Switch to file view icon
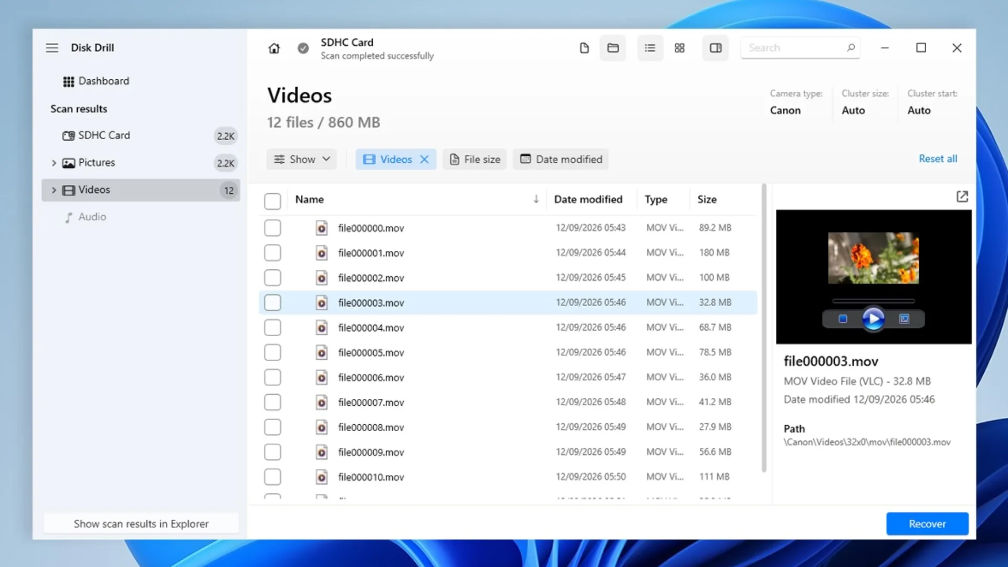The width and height of the screenshot is (1008, 567). (584, 48)
